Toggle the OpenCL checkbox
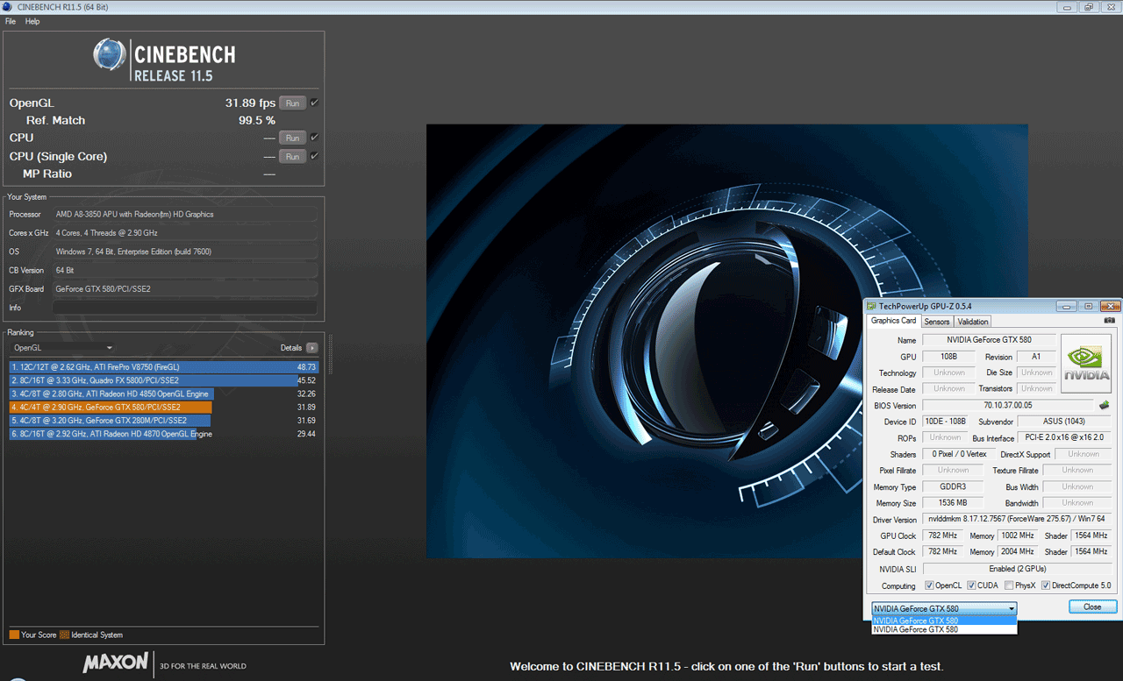The height and width of the screenshot is (681, 1123). click(x=929, y=585)
